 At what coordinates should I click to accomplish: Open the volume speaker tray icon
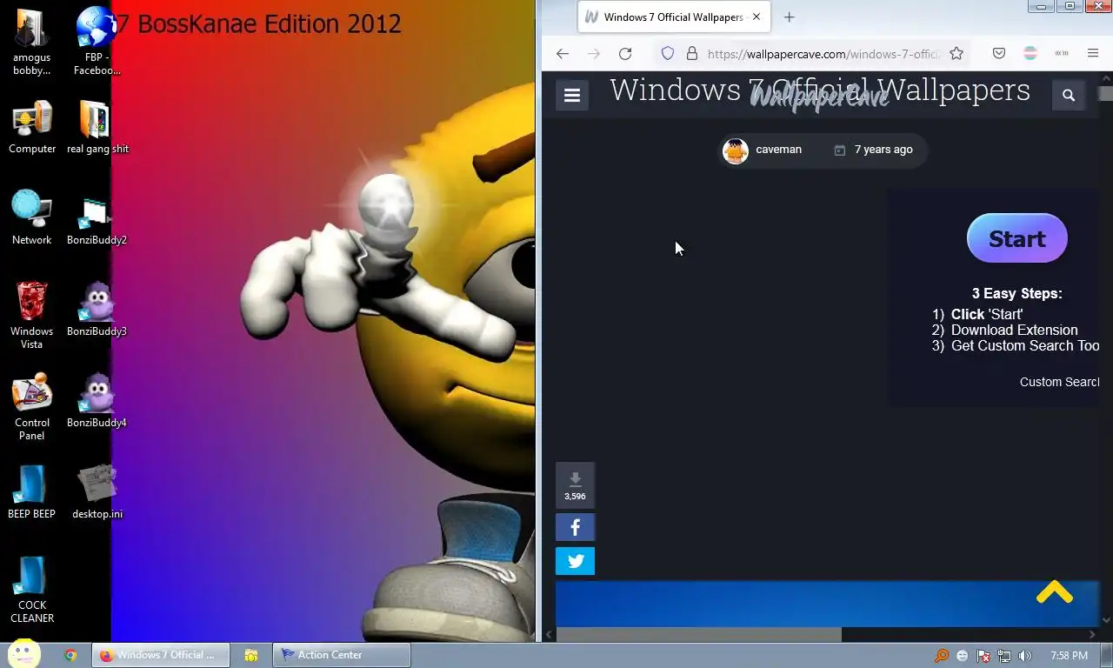point(1025,656)
